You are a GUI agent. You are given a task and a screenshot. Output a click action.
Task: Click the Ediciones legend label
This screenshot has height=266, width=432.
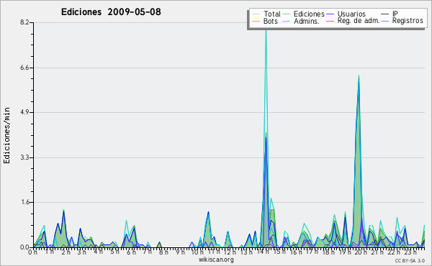[309, 14]
